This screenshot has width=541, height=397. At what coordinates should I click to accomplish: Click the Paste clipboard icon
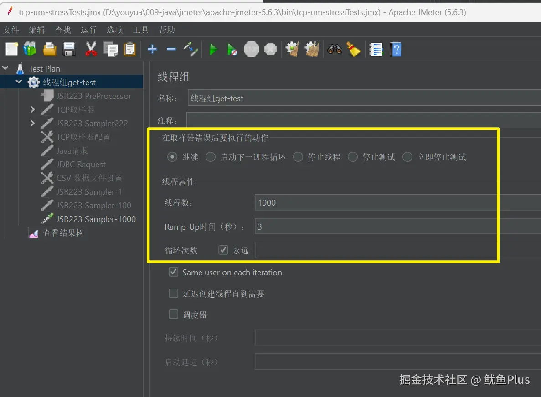coord(130,49)
